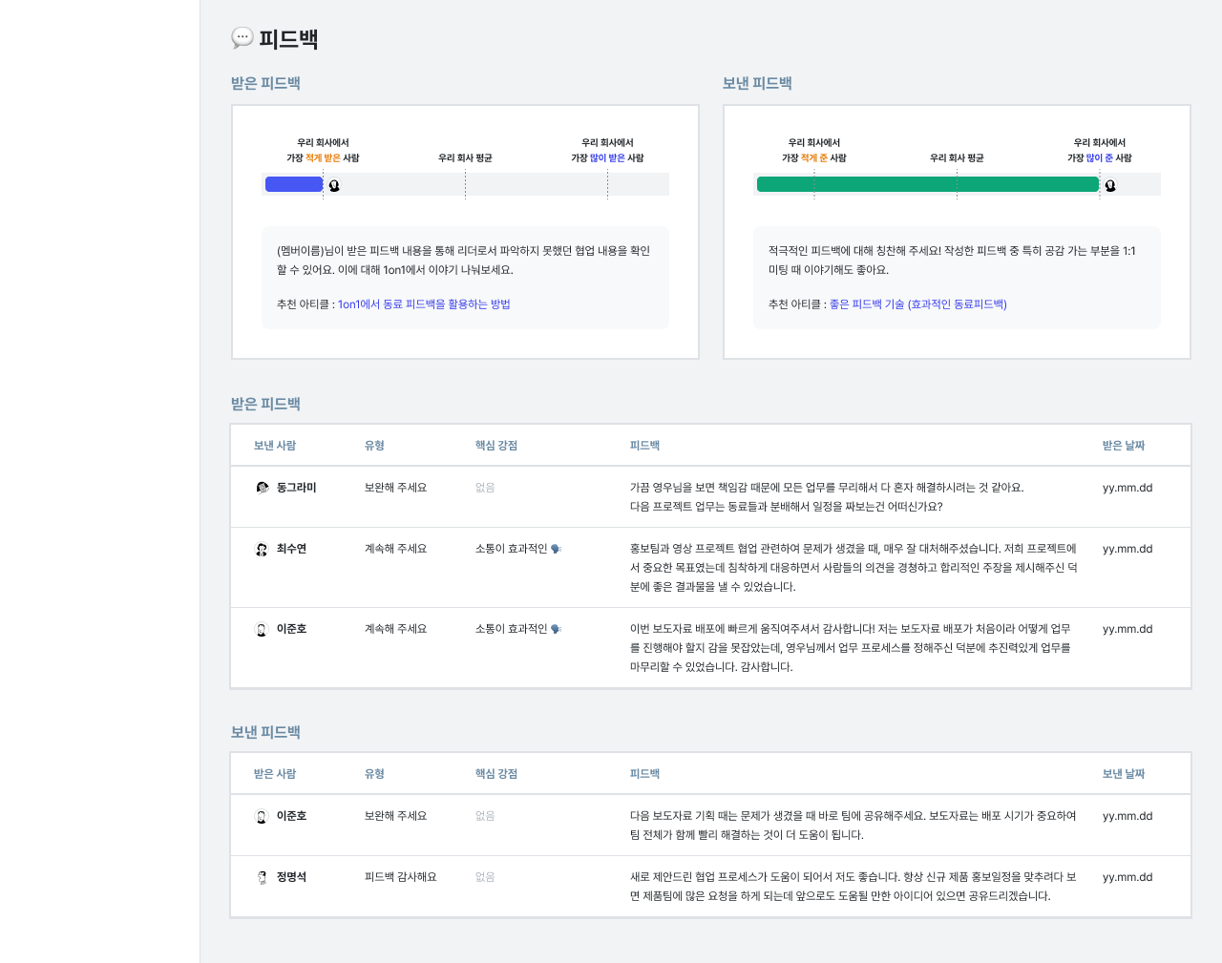Click the 받은 피드백 section heading

(265, 403)
